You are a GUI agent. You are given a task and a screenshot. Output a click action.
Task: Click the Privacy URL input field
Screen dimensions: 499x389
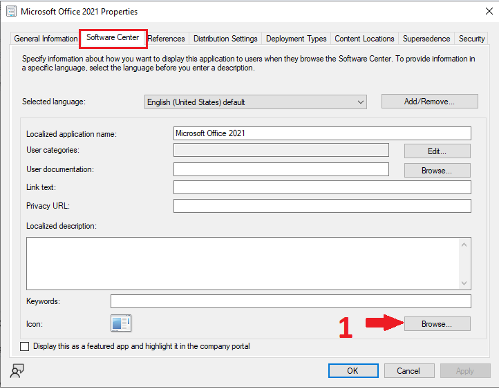click(x=322, y=206)
